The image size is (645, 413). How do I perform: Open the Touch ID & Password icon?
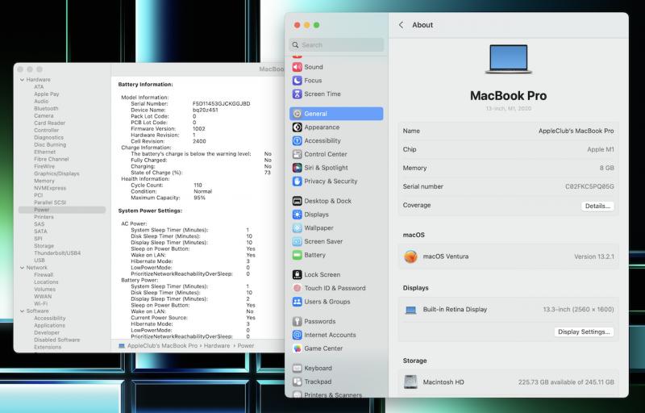click(x=298, y=288)
